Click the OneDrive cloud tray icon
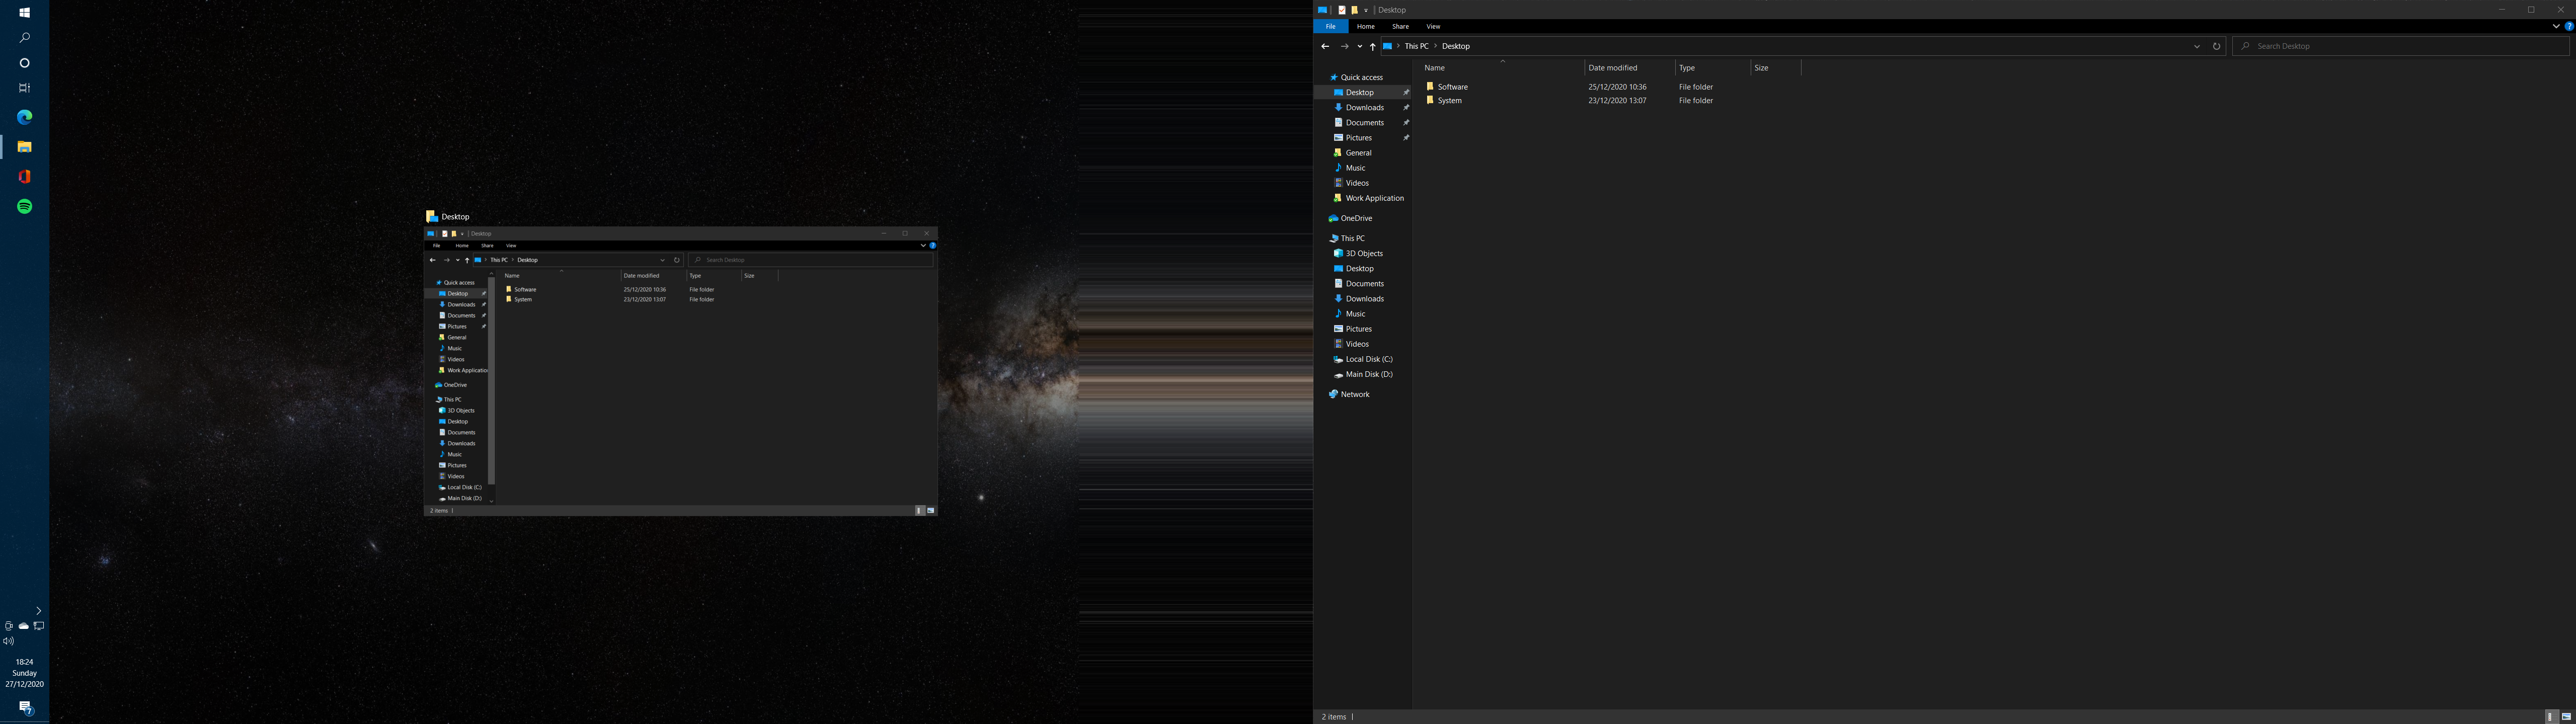Screen dimensions: 2576x724 pyautogui.click(x=24, y=626)
